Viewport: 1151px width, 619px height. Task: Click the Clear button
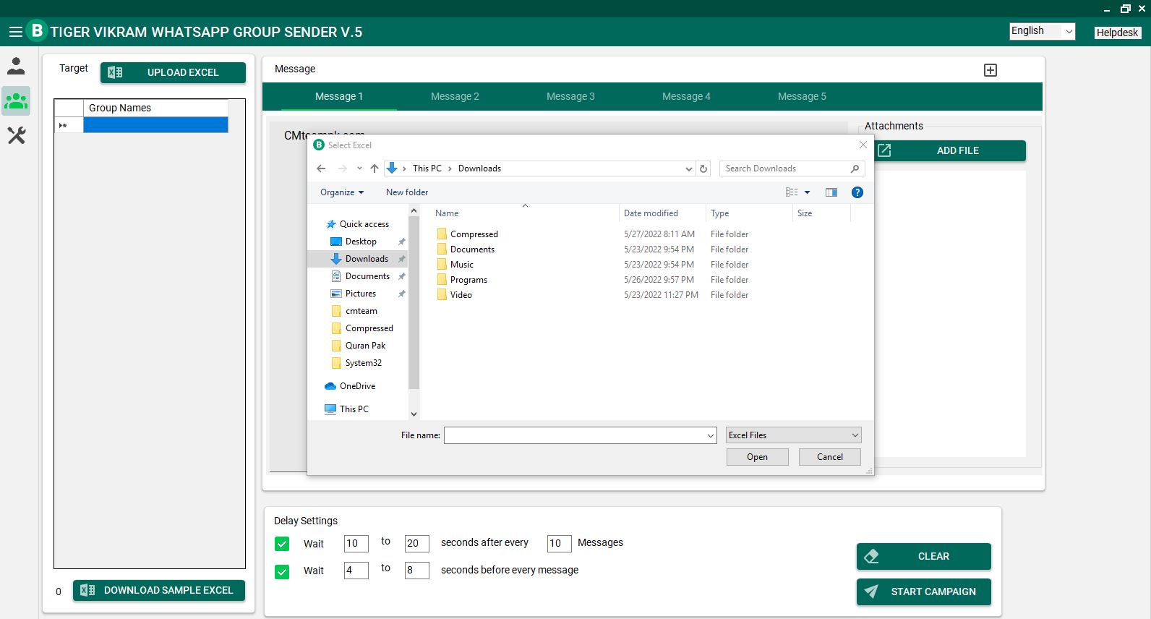point(924,556)
